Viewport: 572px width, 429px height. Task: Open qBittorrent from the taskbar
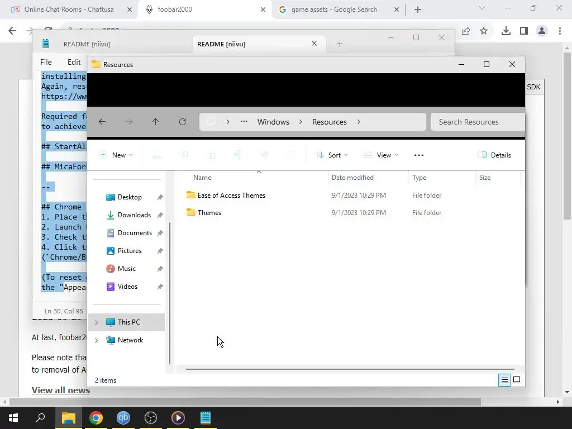123,418
